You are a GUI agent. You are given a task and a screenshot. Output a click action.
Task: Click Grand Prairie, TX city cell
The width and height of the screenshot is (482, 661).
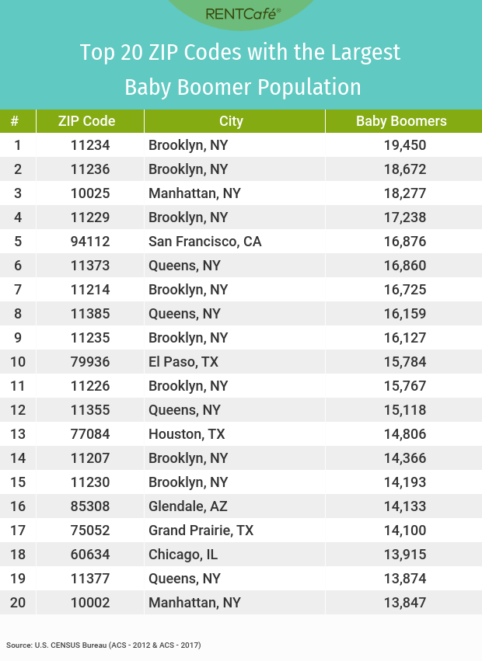pyautogui.click(x=201, y=530)
